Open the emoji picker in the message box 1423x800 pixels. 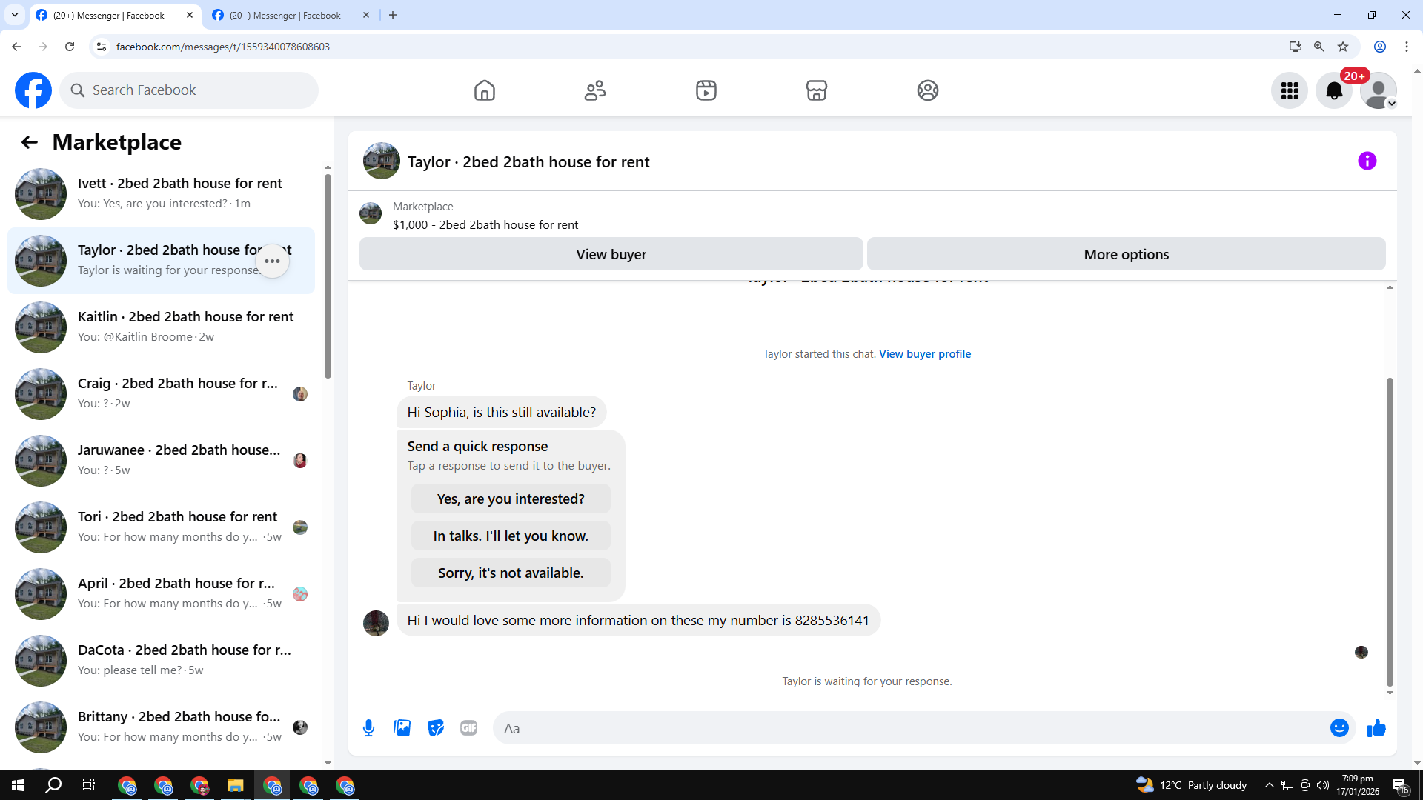pyautogui.click(x=1339, y=728)
